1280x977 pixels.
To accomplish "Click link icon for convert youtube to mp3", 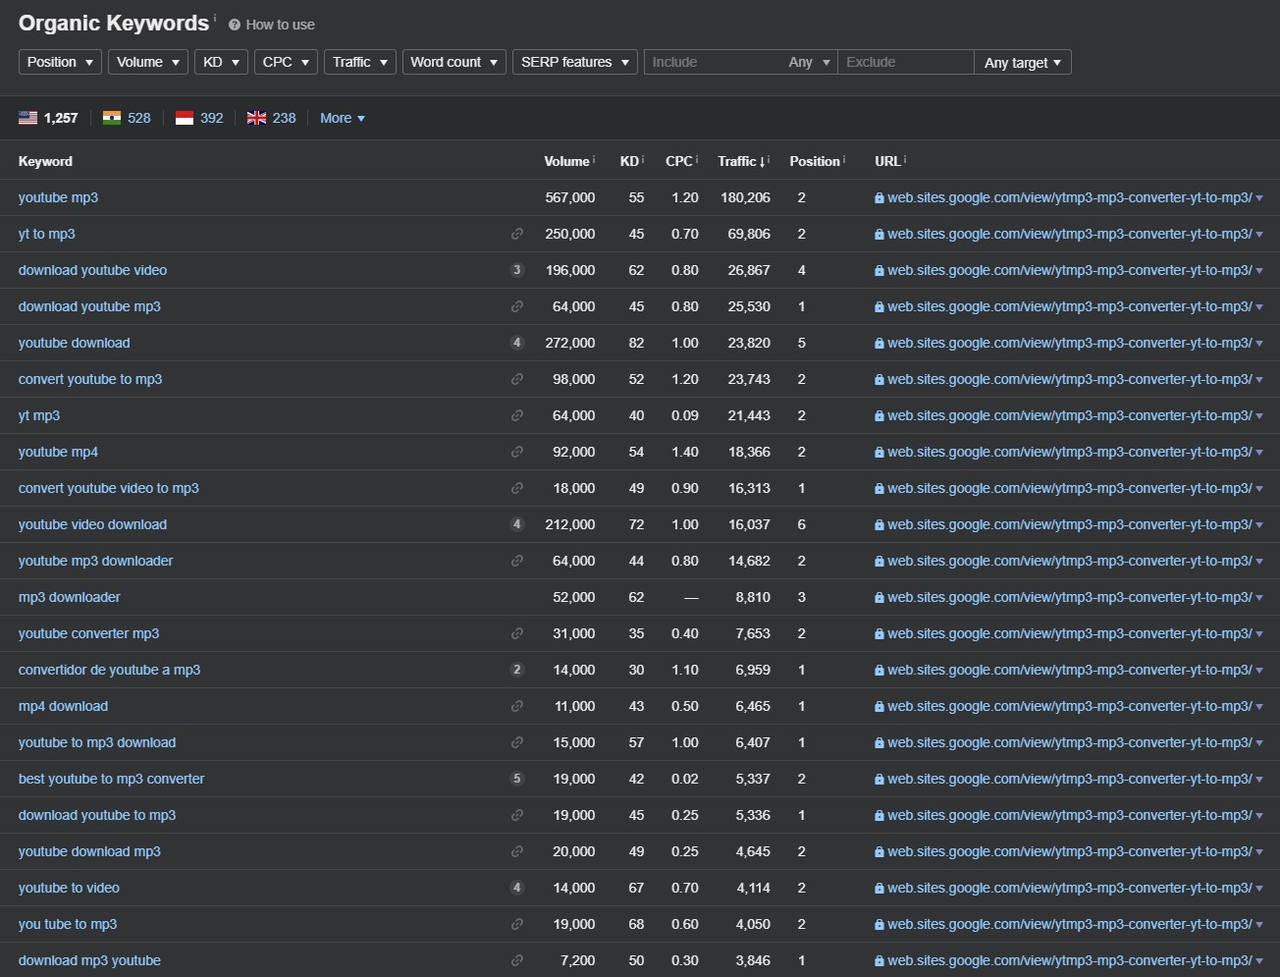I will coord(517,379).
